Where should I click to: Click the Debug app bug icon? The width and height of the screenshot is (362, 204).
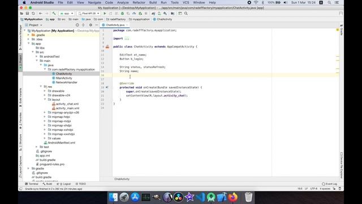point(122,14)
